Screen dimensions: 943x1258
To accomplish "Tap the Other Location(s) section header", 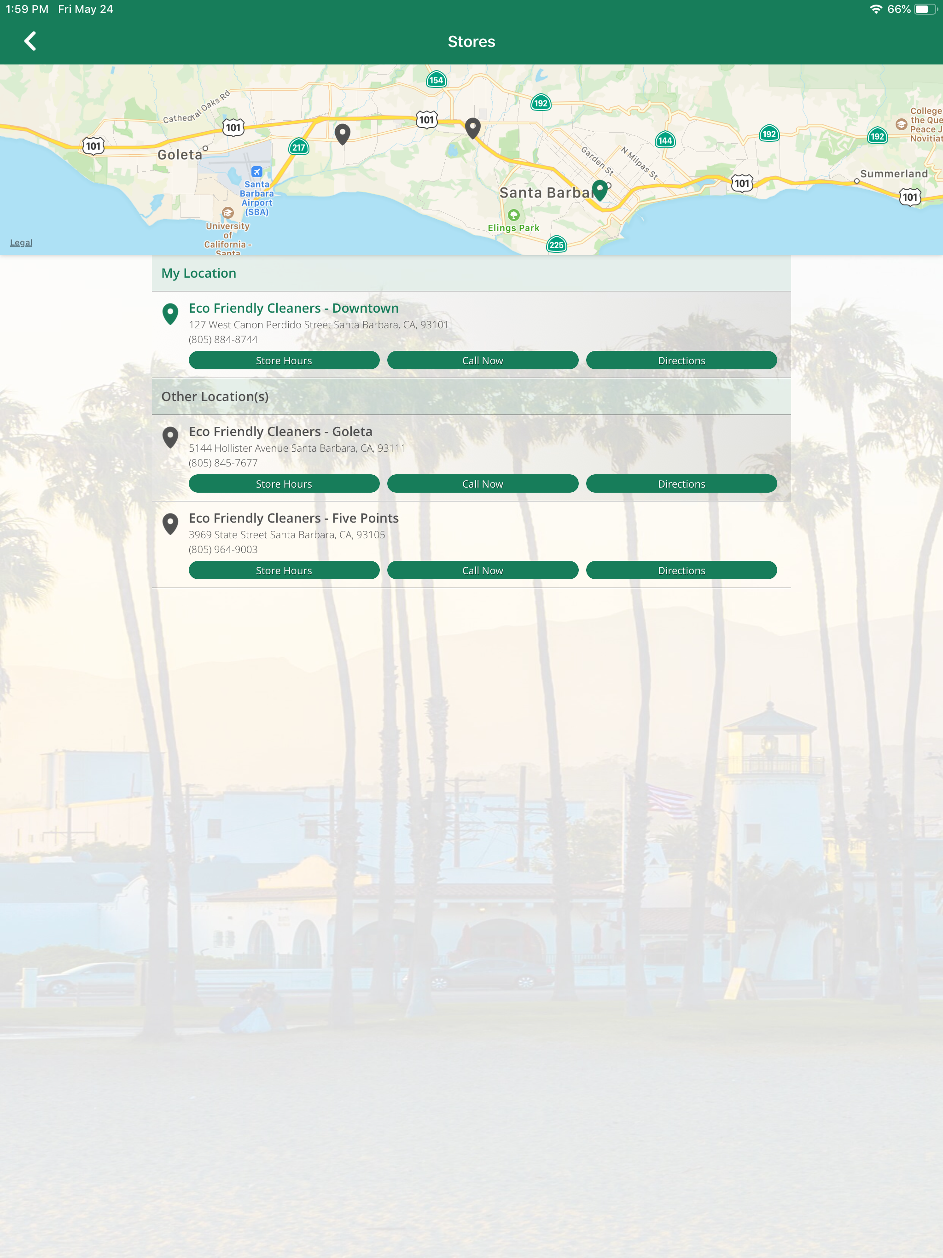I will point(471,396).
